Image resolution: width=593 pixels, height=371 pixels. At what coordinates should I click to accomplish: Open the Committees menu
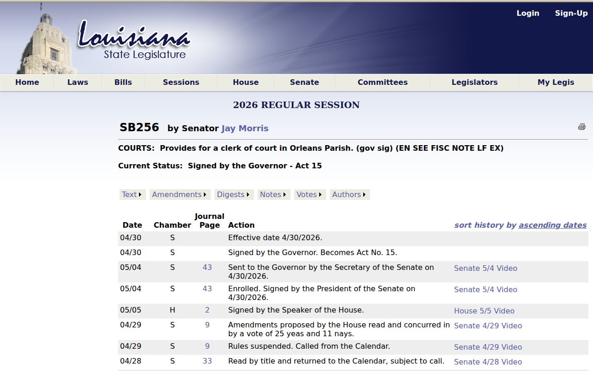[383, 83]
